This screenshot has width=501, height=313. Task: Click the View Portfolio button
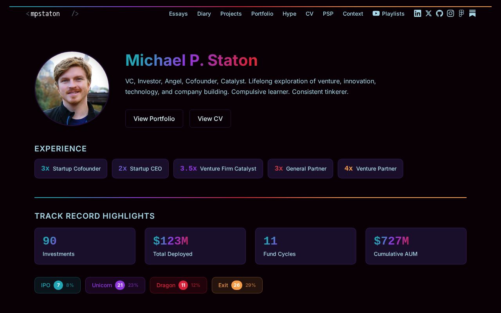click(154, 119)
